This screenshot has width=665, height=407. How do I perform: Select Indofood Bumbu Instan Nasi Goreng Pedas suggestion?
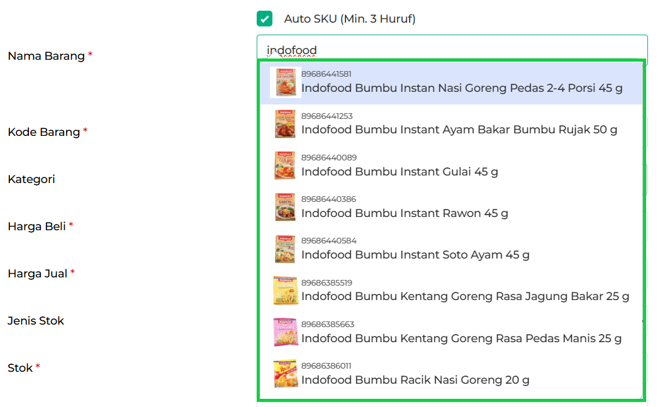pyautogui.click(x=461, y=88)
